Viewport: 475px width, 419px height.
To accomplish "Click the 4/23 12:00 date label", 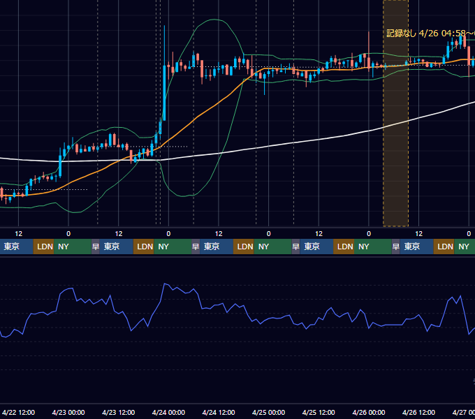I will click(119, 412).
